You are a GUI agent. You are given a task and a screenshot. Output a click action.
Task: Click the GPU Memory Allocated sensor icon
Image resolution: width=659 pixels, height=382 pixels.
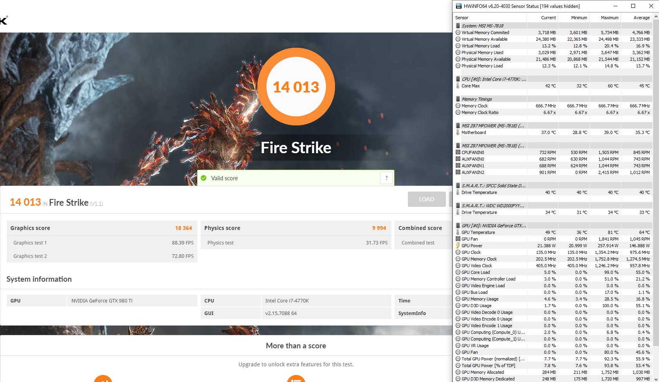[x=458, y=372]
